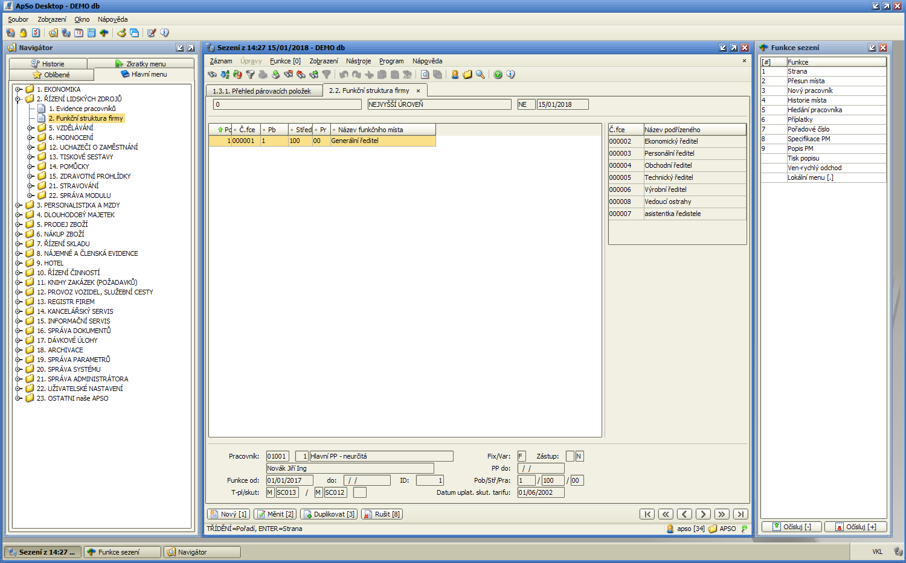
Task: Toggle the Zástup checkbox
Action: point(570,456)
